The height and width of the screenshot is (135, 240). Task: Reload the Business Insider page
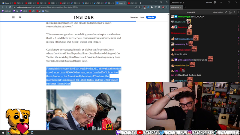10,7
